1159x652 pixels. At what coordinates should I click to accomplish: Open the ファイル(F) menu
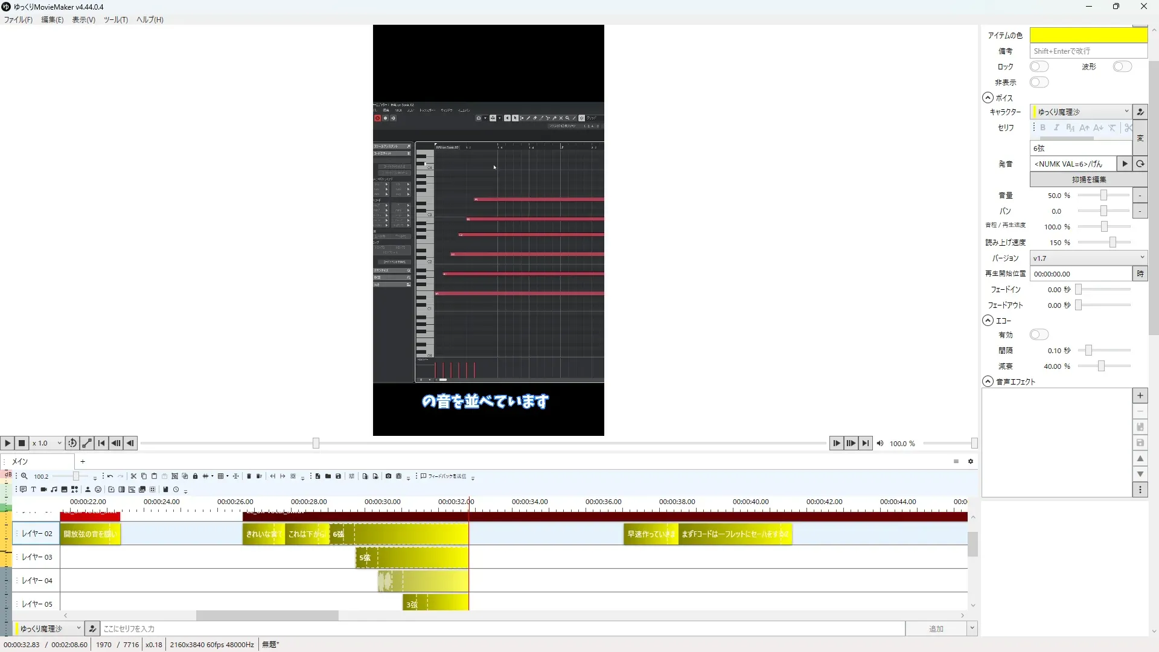(x=18, y=19)
